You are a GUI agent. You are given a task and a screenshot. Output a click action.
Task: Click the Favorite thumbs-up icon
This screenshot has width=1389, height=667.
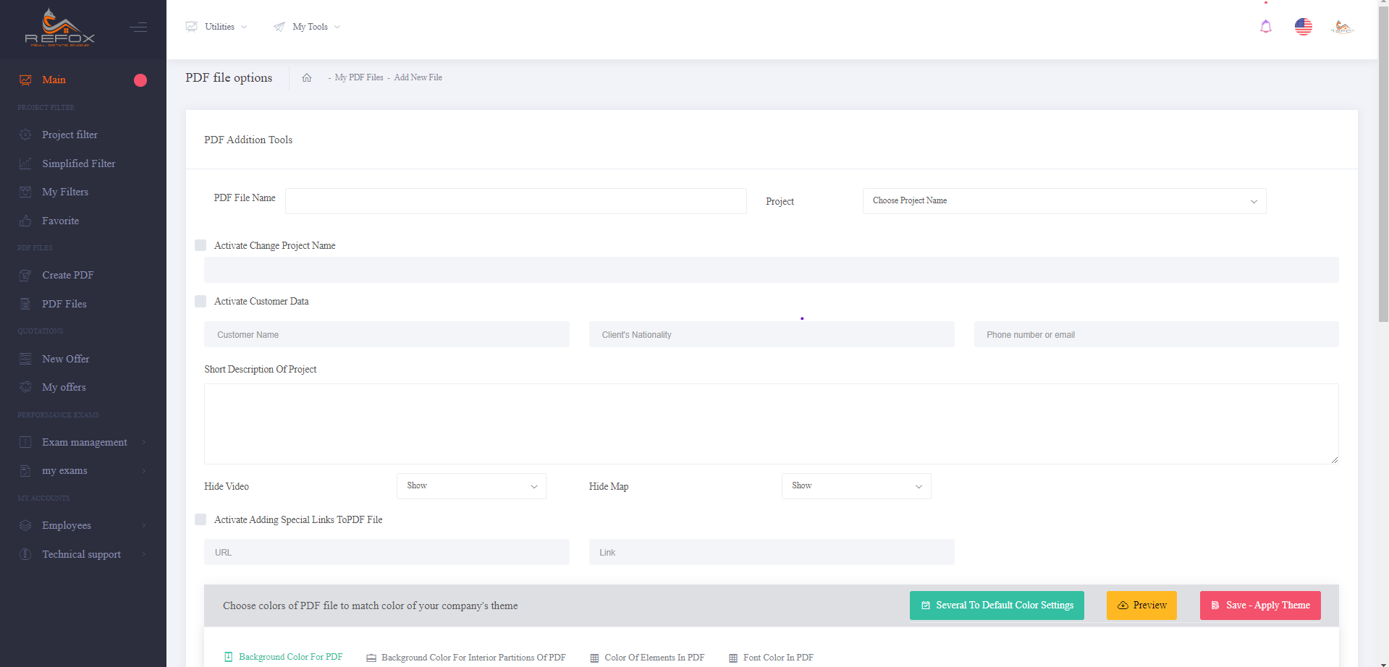pos(25,221)
